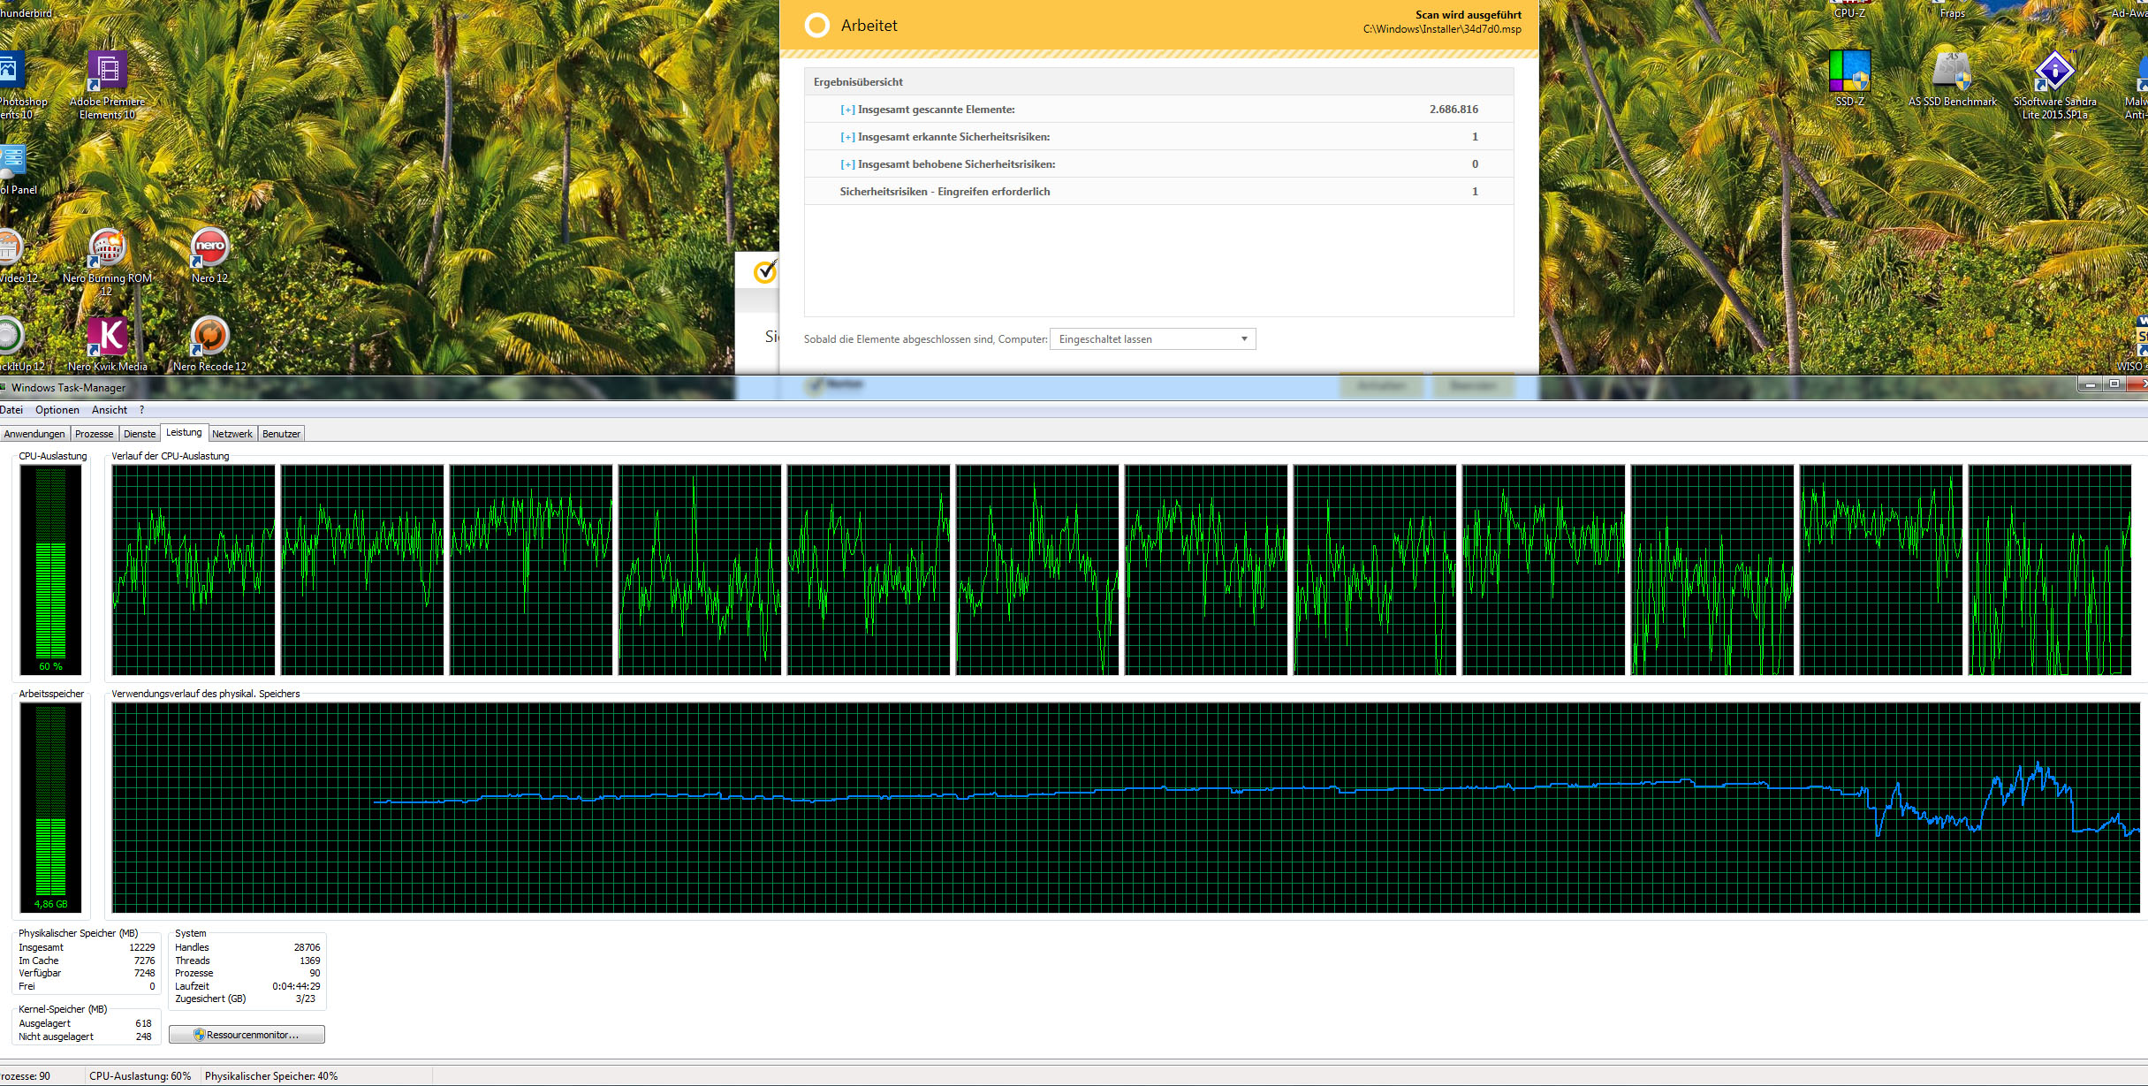Open the Ansicht menu
The width and height of the screenshot is (2148, 1086).
pos(110,410)
